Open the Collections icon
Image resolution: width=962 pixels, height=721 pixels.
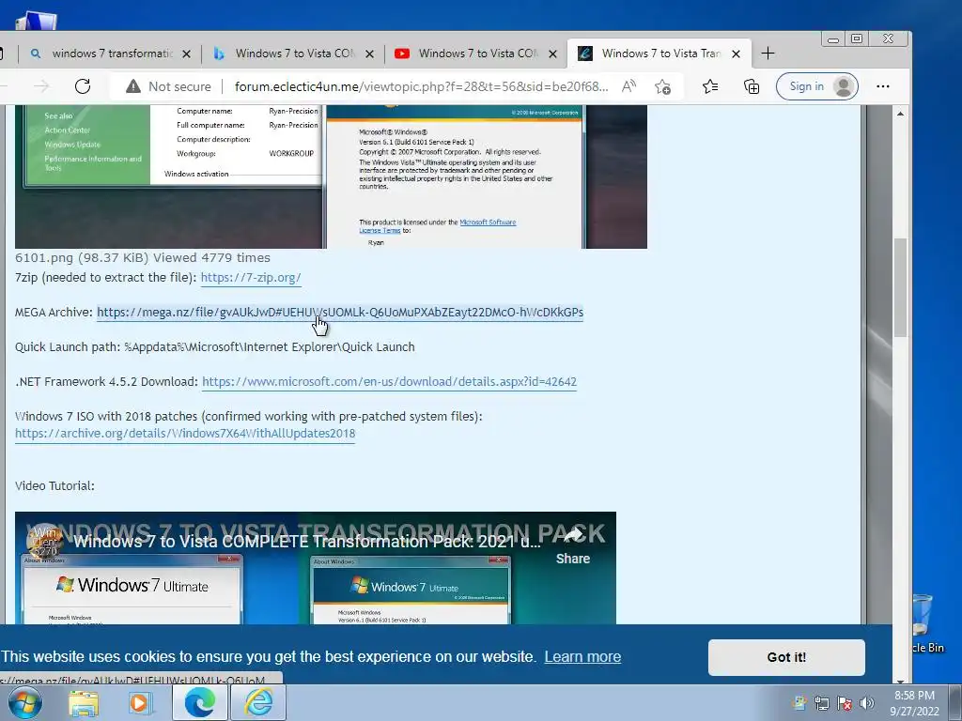coord(752,86)
